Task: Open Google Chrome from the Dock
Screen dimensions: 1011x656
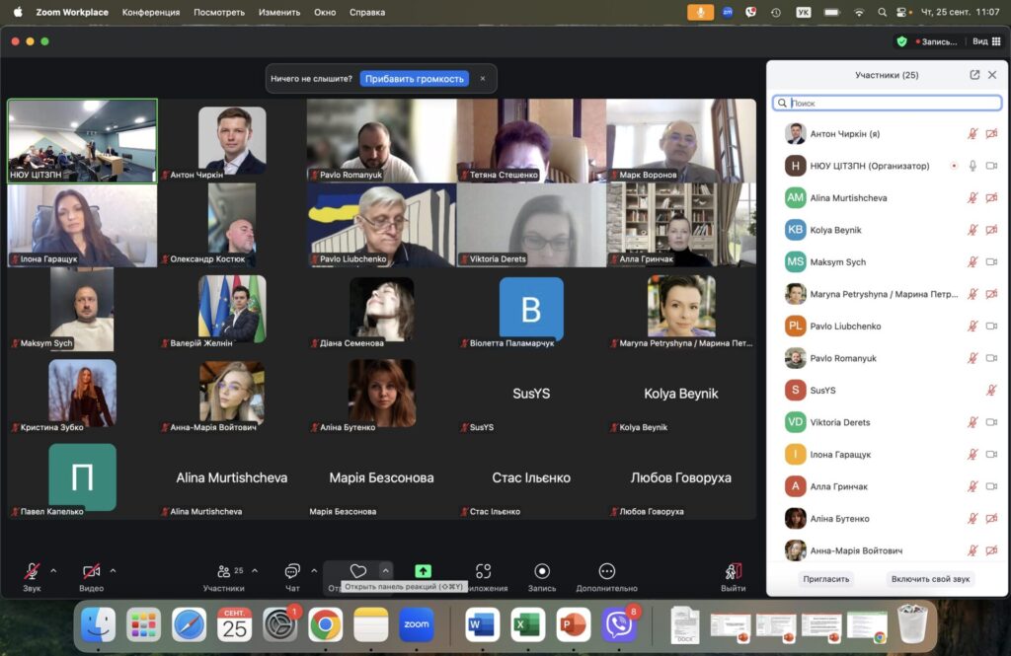Action: click(x=326, y=624)
